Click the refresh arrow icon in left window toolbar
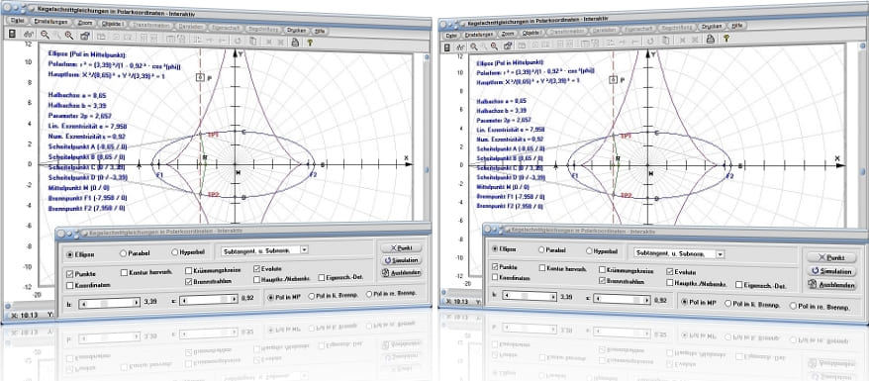 click(239, 41)
